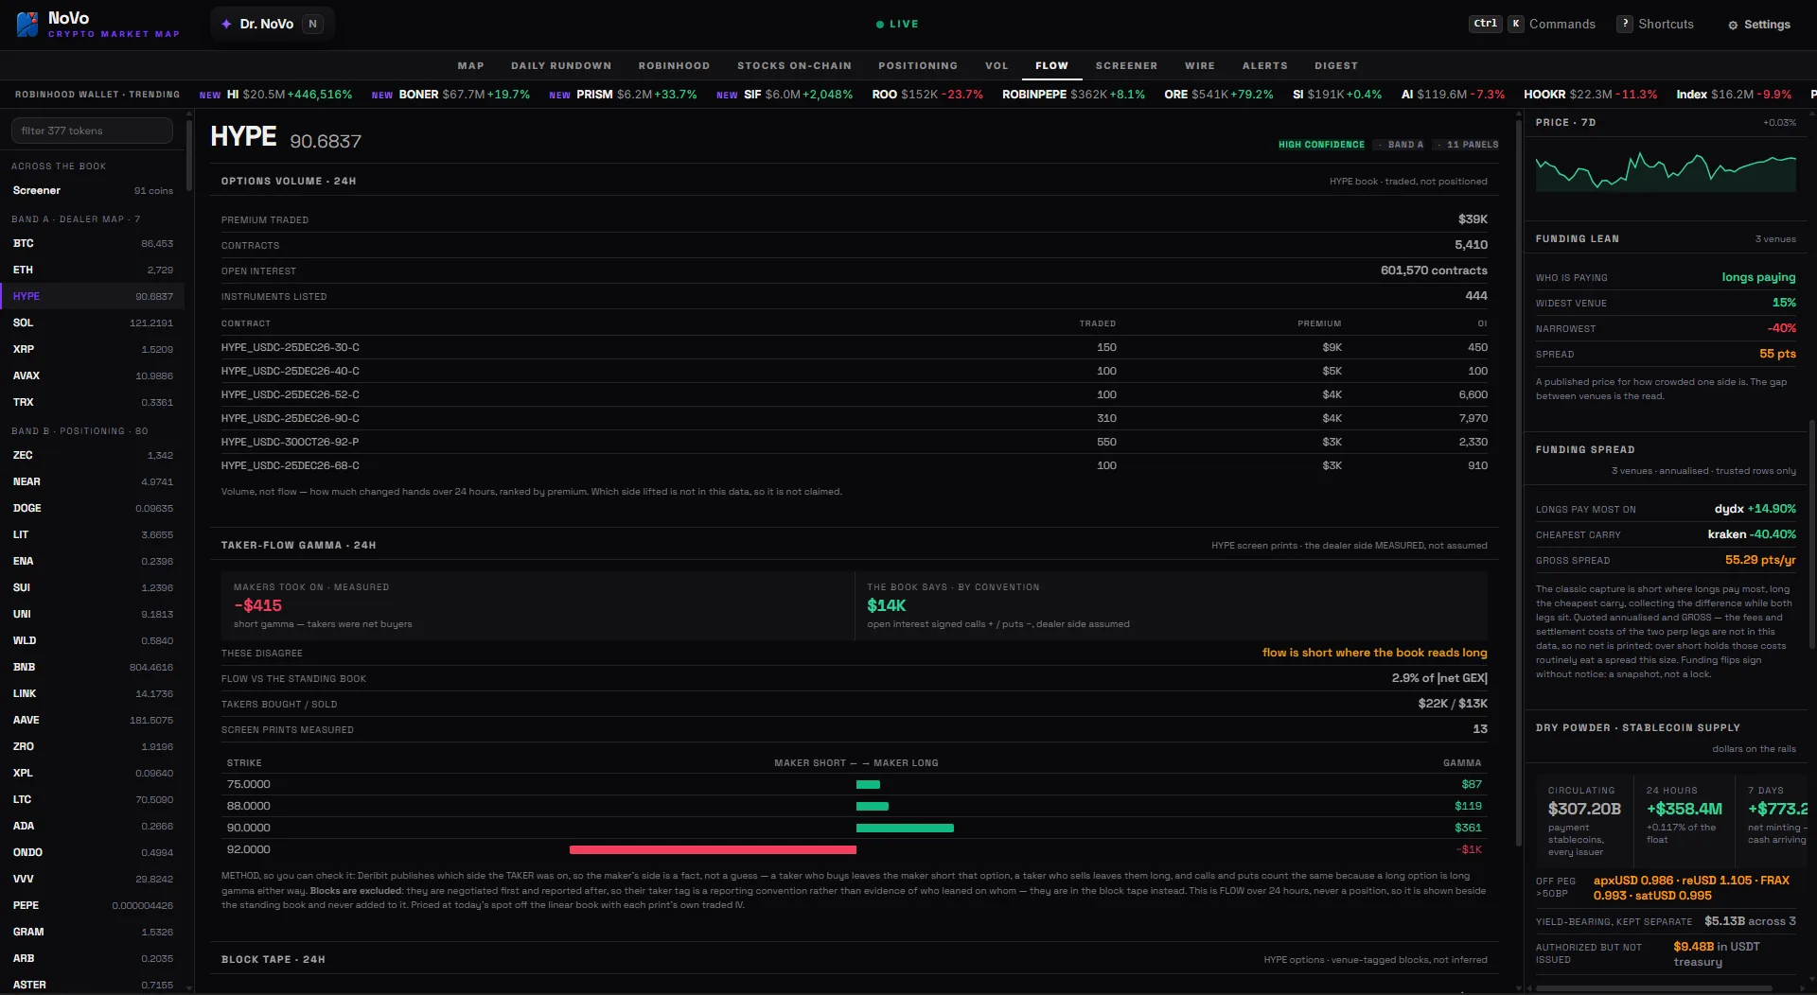The height and width of the screenshot is (995, 1817).
Task: Select the FLOW tab
Action: point(1051,65)
